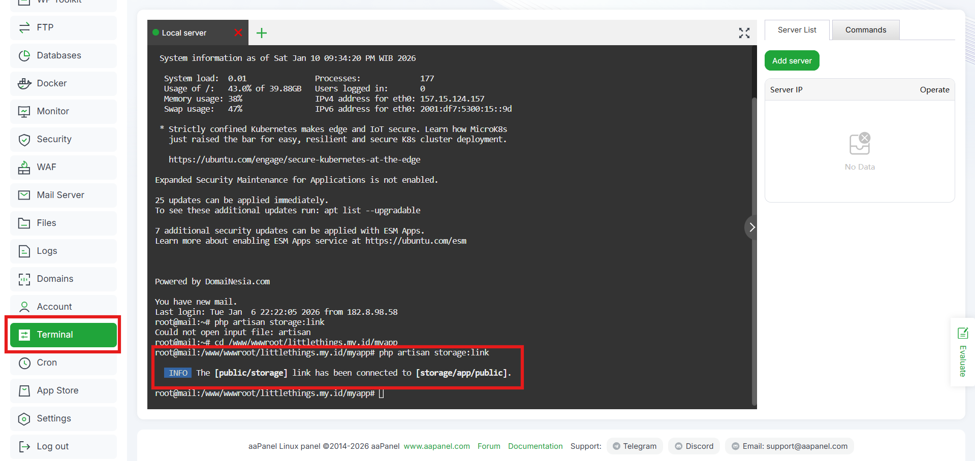
Task: Open the Documentation link
Action: [535, 446]
